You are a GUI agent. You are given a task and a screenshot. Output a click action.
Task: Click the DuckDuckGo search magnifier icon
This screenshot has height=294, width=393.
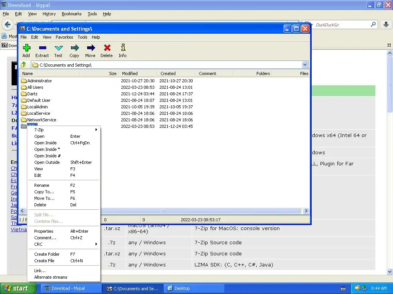(373, 24)
